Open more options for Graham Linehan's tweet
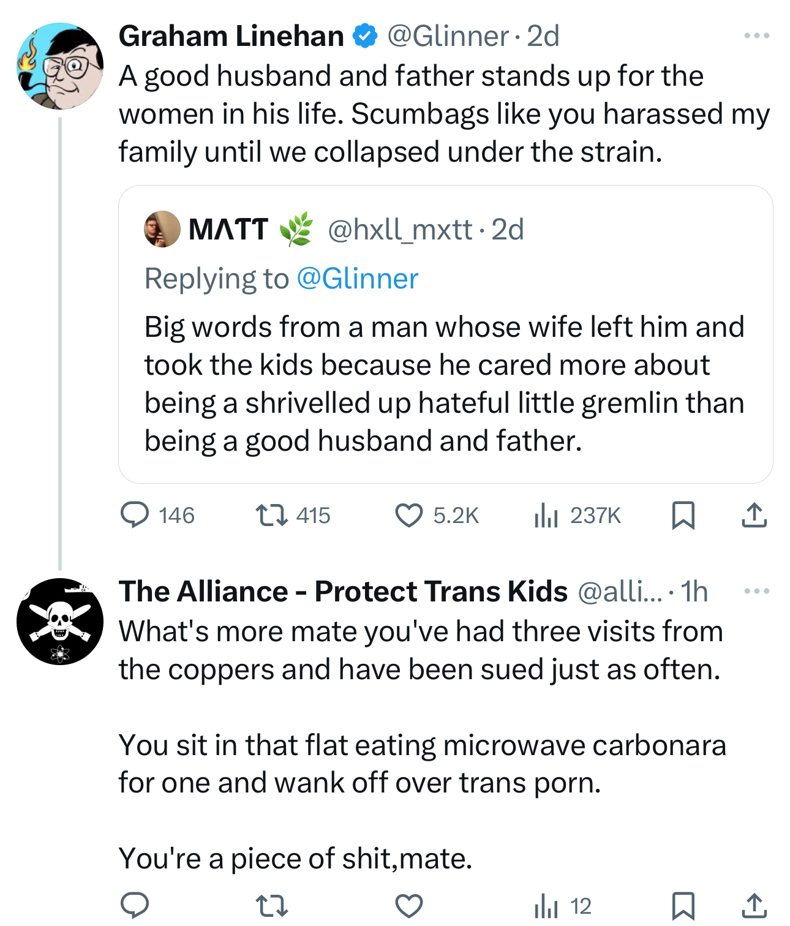 point(756,36)
